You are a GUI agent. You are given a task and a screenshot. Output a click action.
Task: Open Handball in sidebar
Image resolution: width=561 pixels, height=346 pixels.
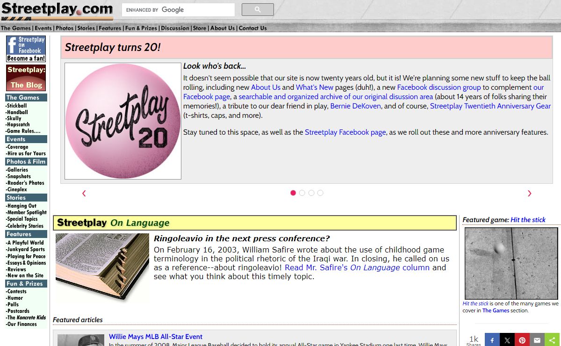click(17, 112)
